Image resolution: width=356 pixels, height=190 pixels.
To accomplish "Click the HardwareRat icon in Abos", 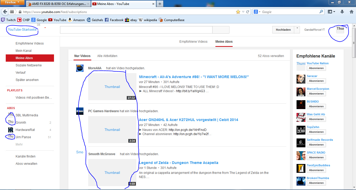I will 11,130.
